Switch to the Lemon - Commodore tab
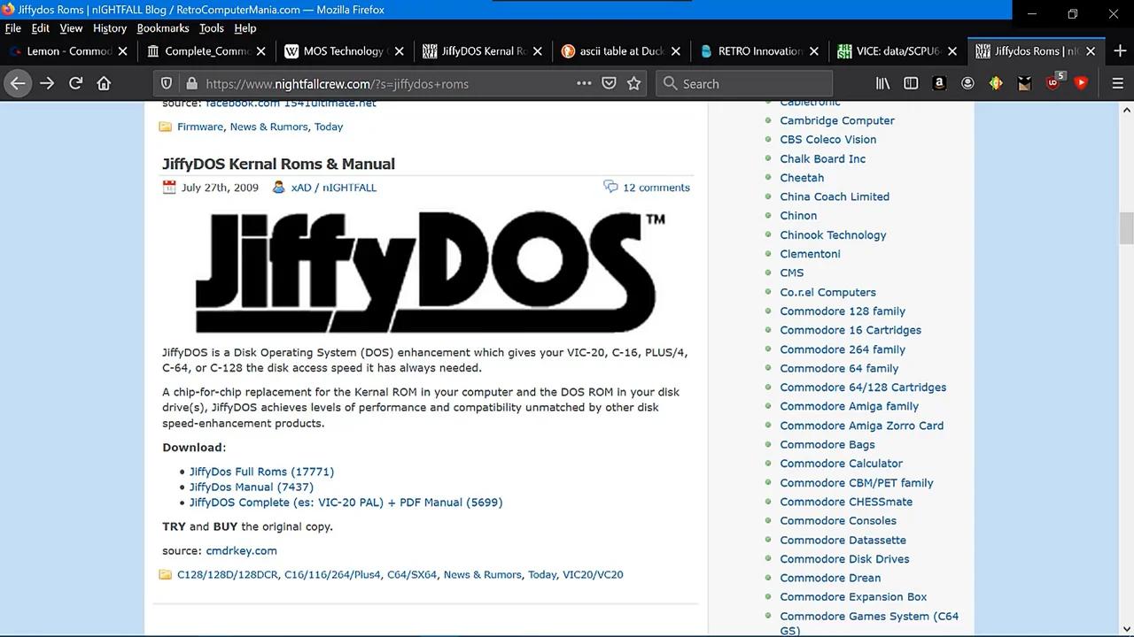Image resolution: width=1134 pixels, height=637 pixels. tap(68, 51)
